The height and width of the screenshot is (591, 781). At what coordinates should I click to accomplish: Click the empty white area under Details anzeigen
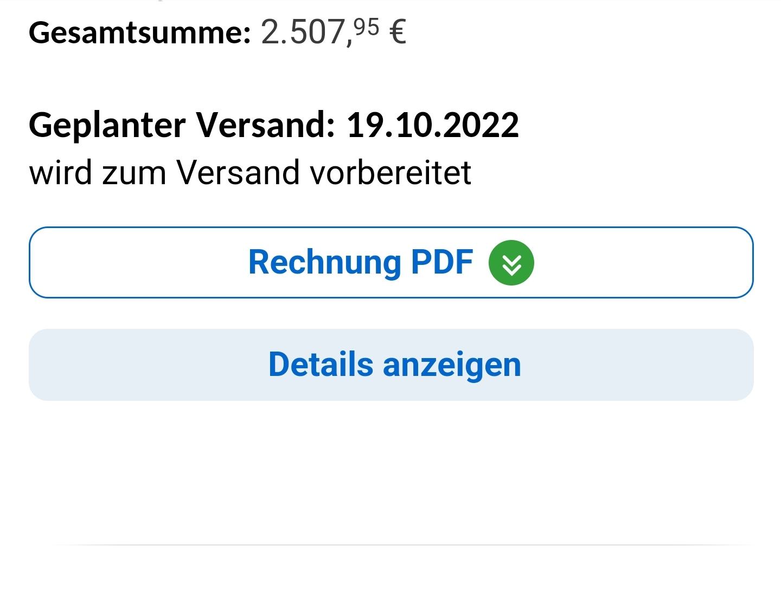pos(391,471)
